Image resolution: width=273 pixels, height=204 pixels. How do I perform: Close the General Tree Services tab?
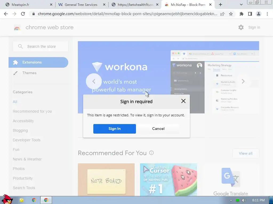pyautogui.click(x=104, y=5)
